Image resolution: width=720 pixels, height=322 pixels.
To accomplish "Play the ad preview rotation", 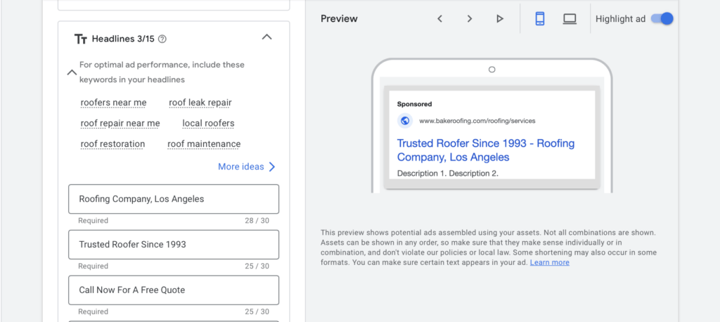I will pos(500,19).
